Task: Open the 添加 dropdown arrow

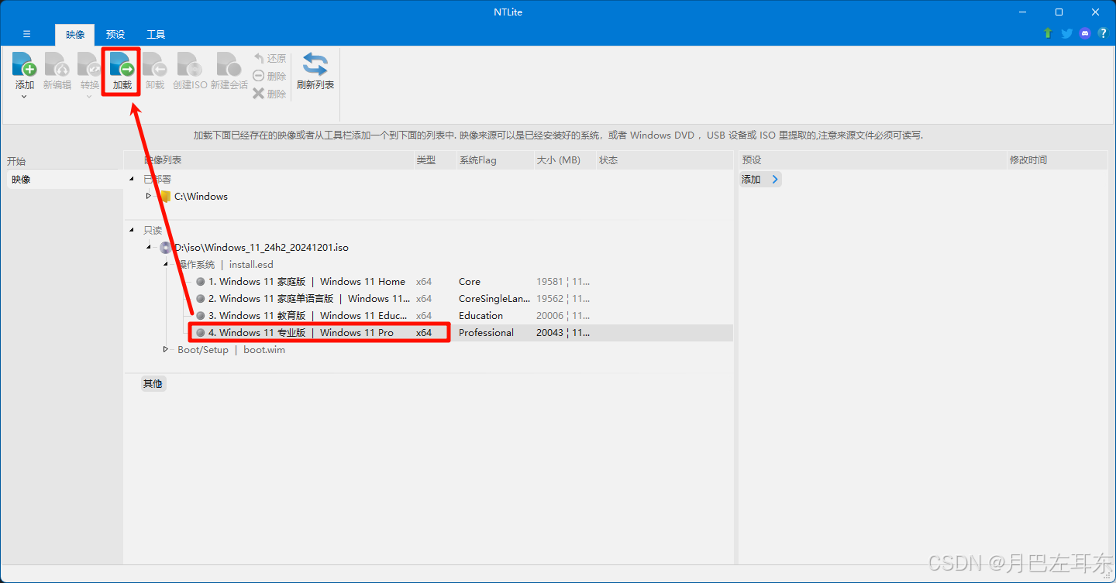Action: click(x=25, y=97)
